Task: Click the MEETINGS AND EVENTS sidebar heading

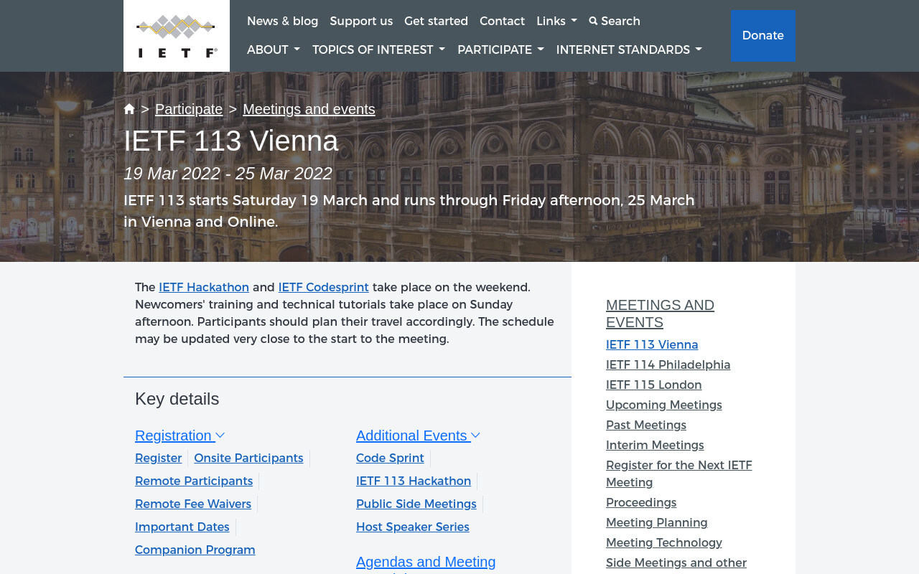Action: (x=660, y=314)
